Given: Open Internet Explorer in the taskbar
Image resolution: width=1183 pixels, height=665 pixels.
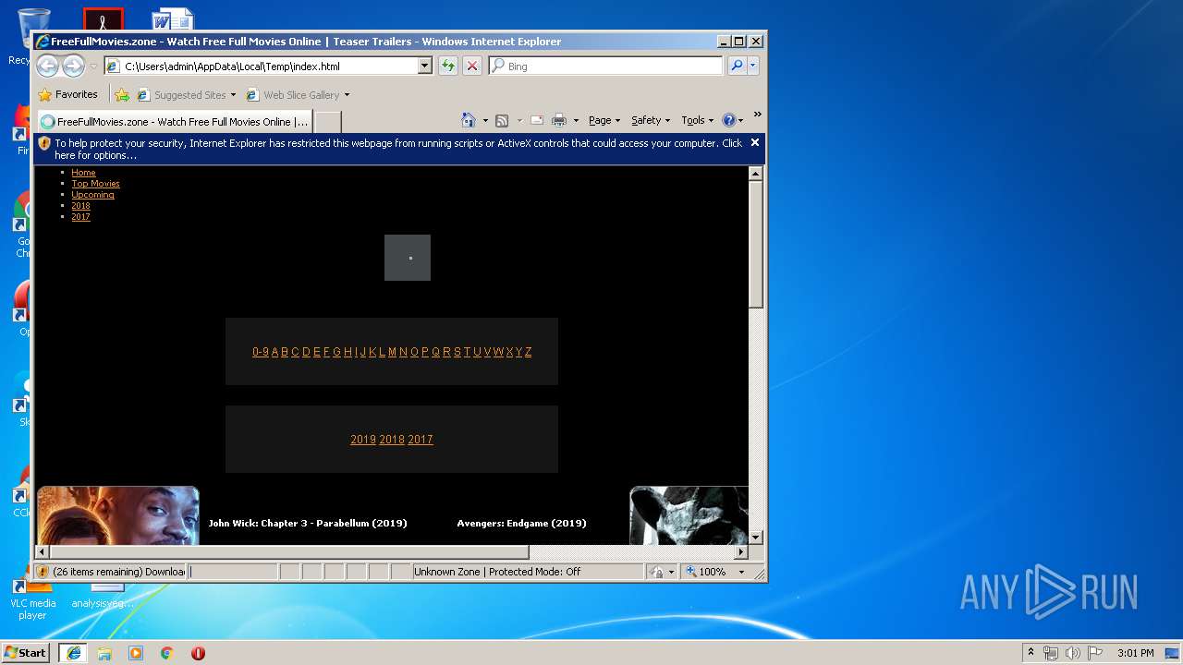Looking at the screenshot, I should 74,653.
